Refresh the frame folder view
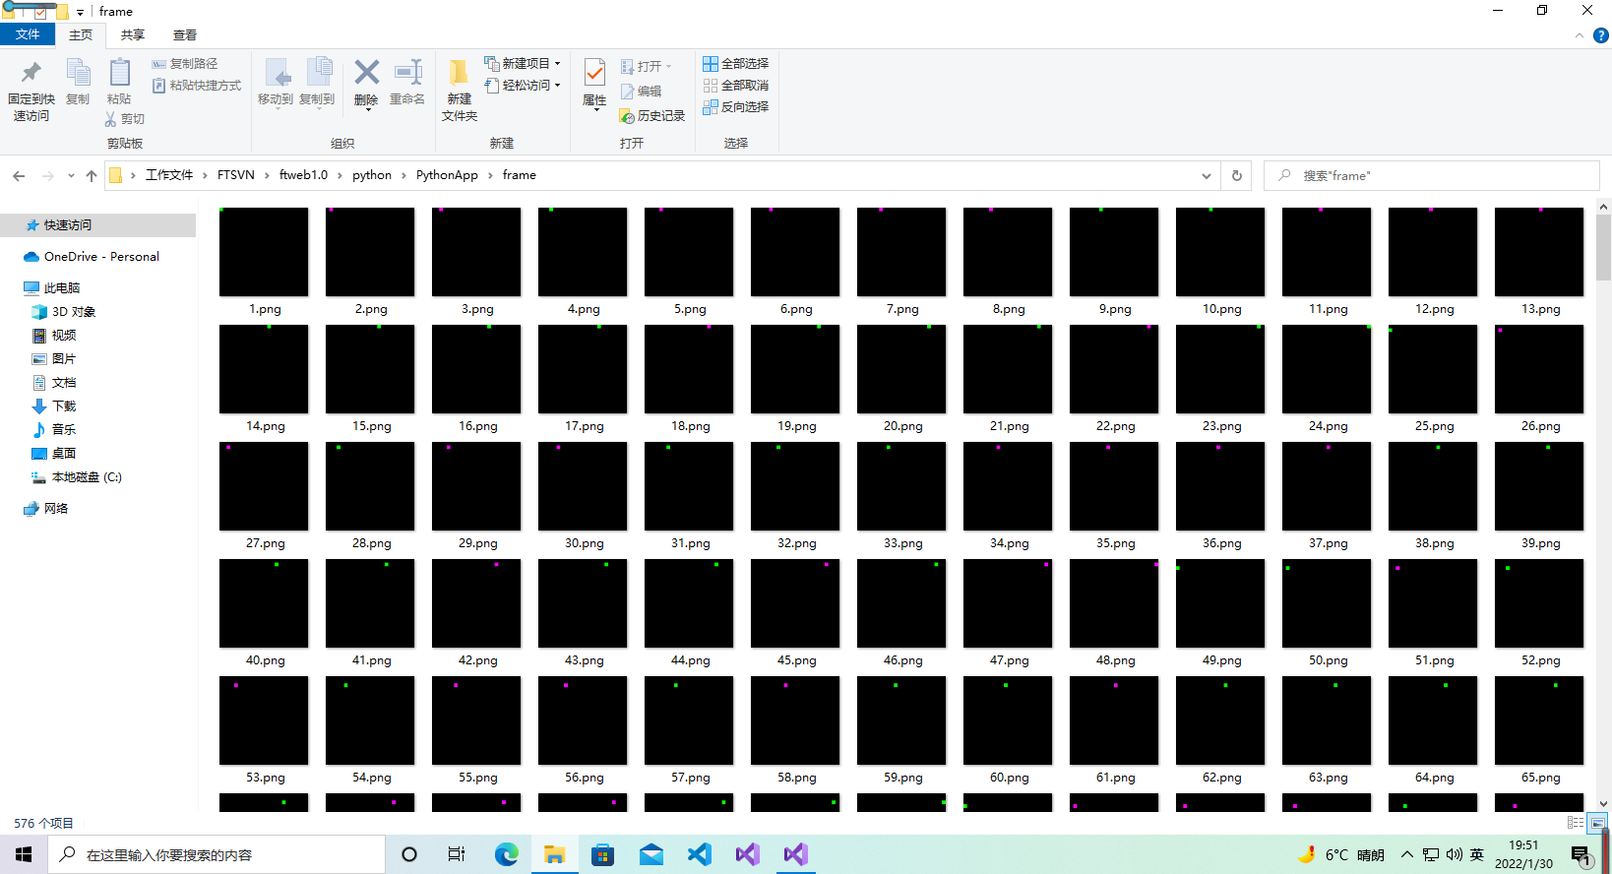The height and width of the screenshot is (874, 1612). 1237,176
